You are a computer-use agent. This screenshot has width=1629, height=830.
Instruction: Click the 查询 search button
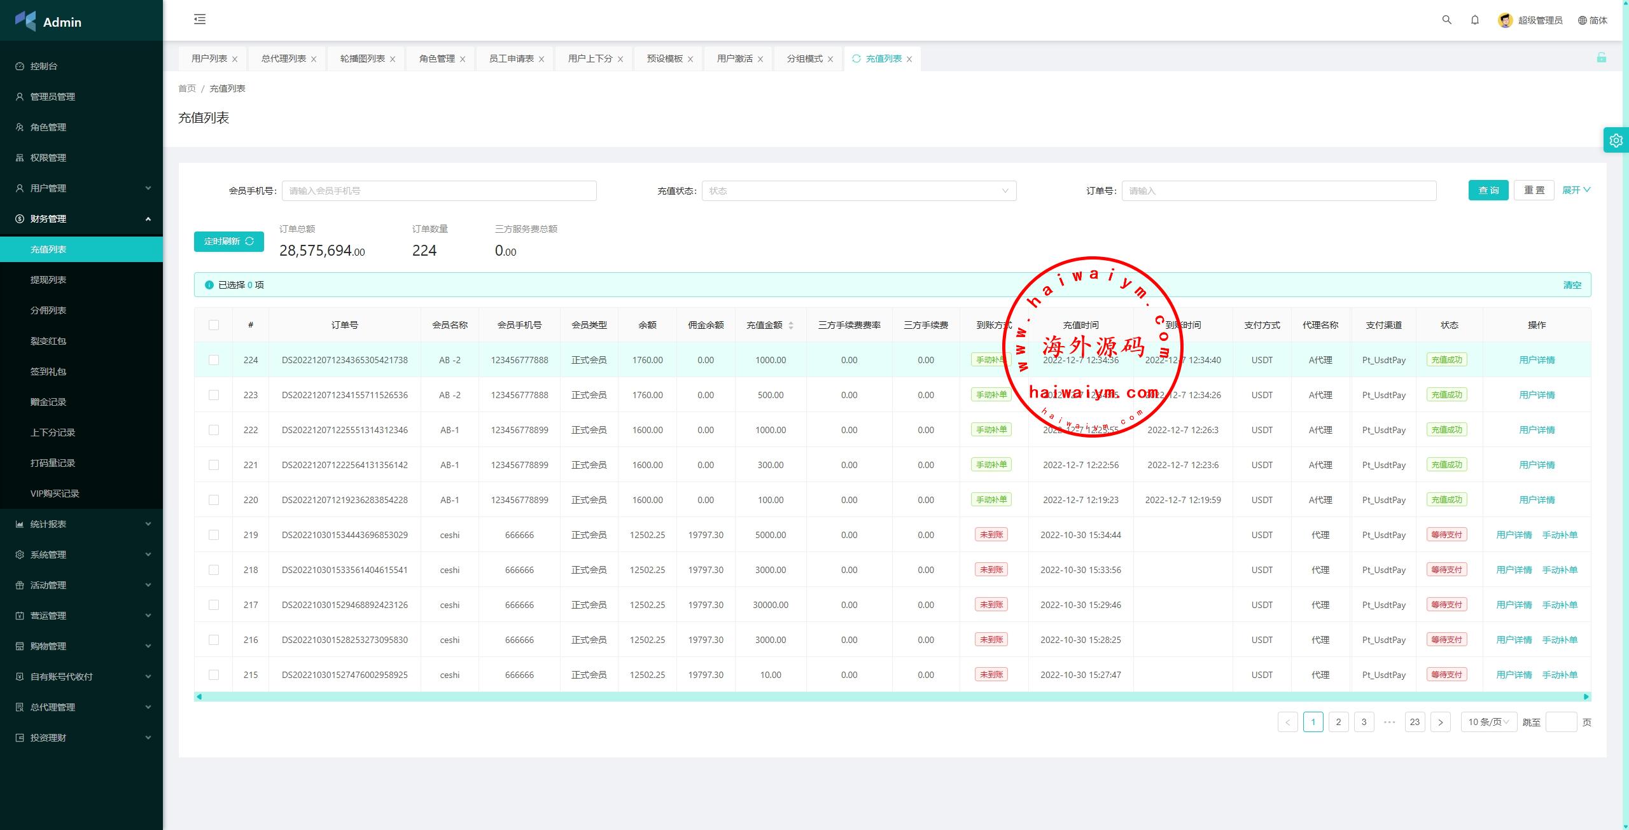tap(1488, 190)
